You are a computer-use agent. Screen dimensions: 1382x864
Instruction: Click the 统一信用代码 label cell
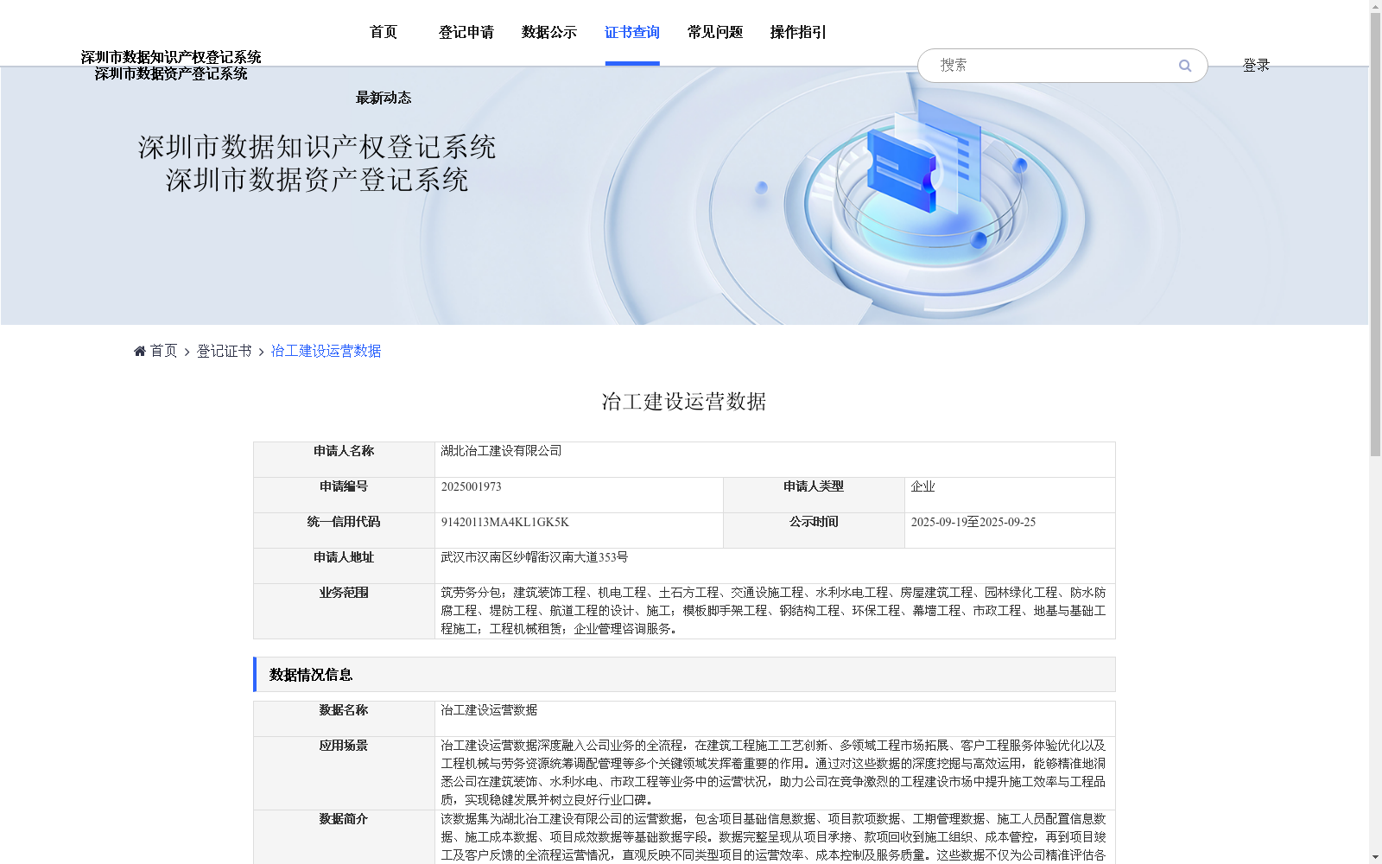pyautogui.click(x=344, y=530)
